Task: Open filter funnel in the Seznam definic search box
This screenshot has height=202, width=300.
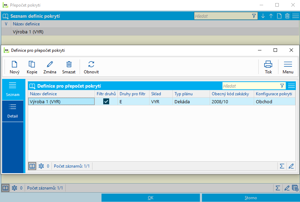Action: tap(254, 16)
